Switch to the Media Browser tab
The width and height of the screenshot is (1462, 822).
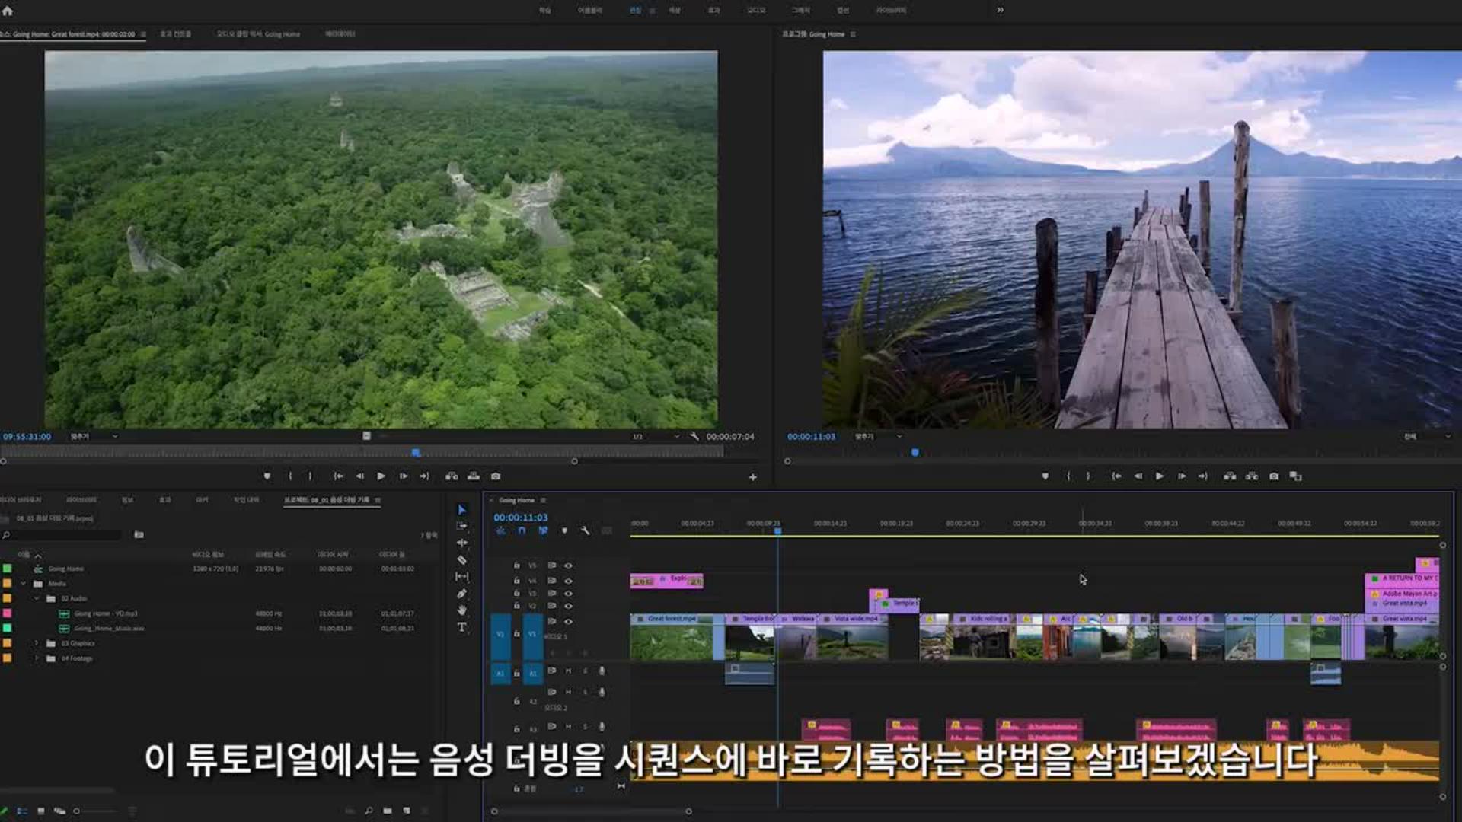click(21, 500)
